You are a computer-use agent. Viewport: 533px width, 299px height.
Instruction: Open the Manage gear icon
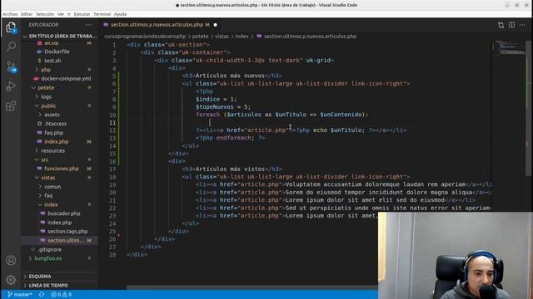click(x=11, y=280)
